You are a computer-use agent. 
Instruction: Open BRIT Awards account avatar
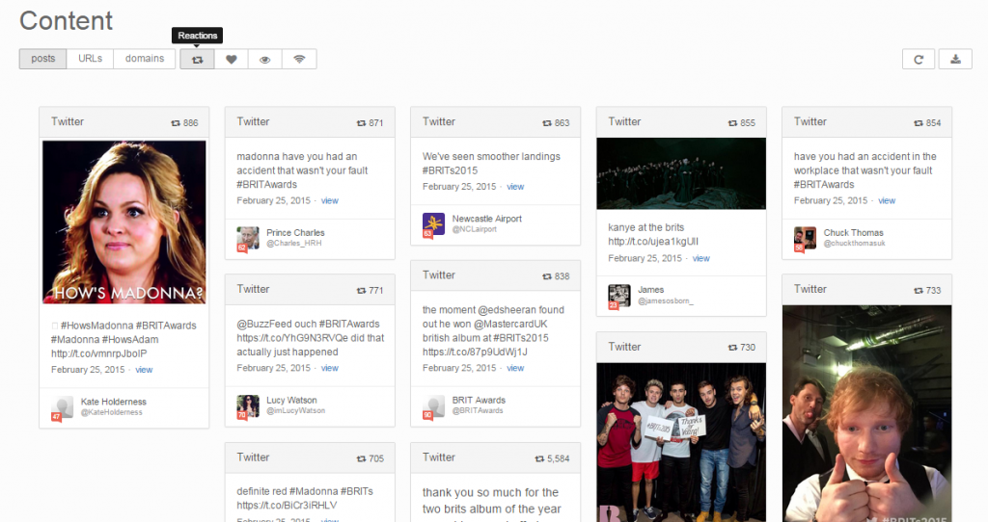[433, 405]
